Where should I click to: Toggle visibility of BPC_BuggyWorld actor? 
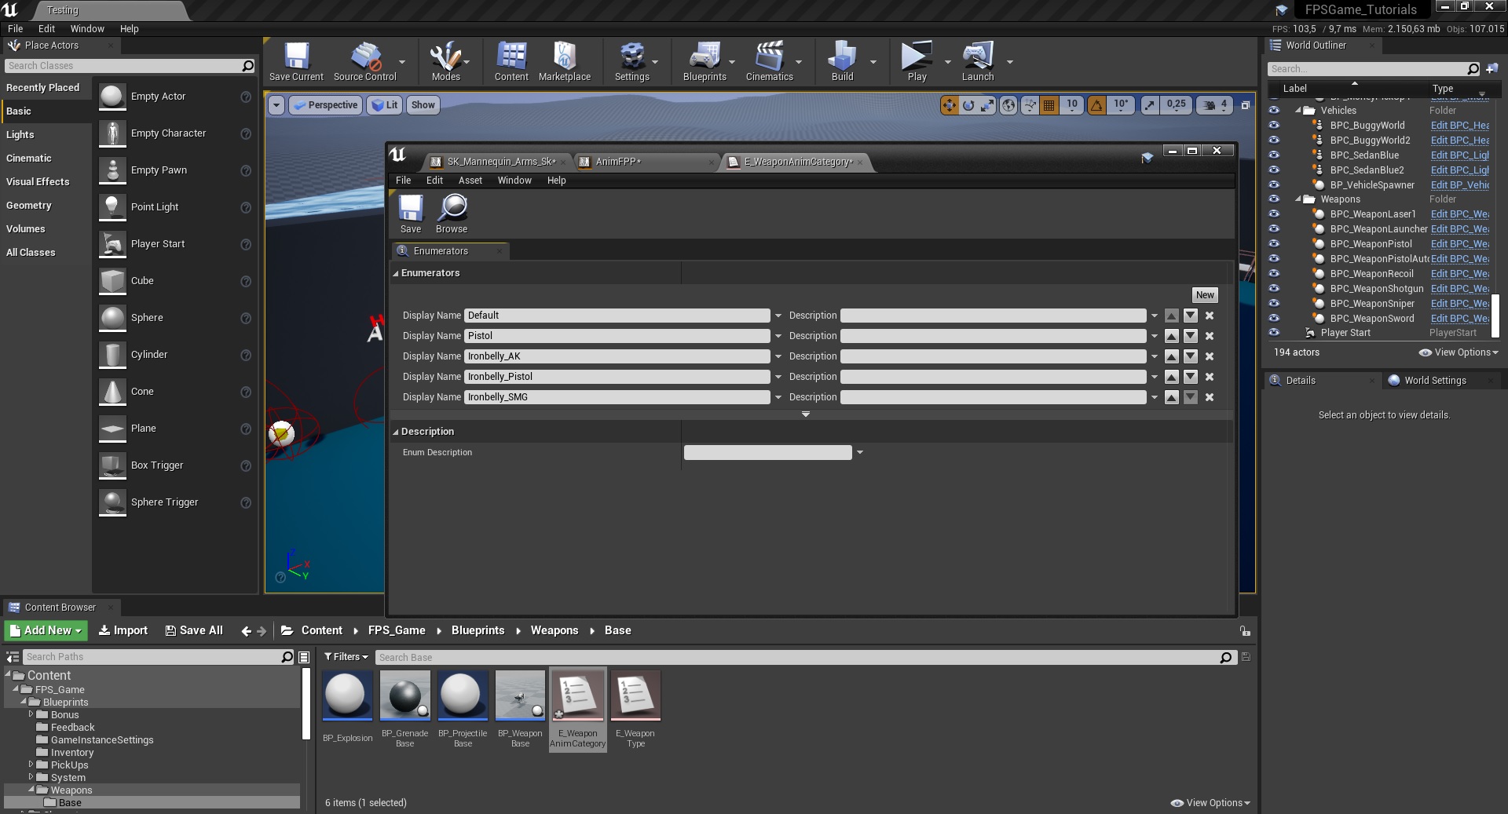click(1274, 126)
